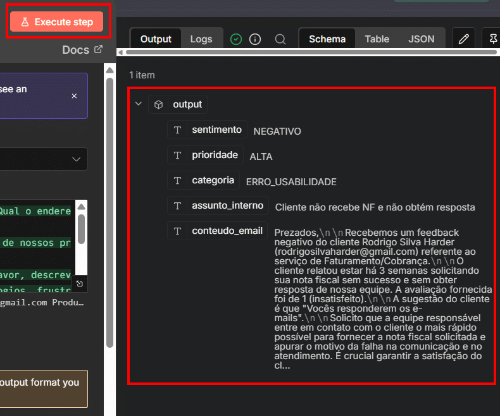Click the green success checkmark icon
Image resolution: width=500 pixels, height=416 pixels.
[236, 39]
